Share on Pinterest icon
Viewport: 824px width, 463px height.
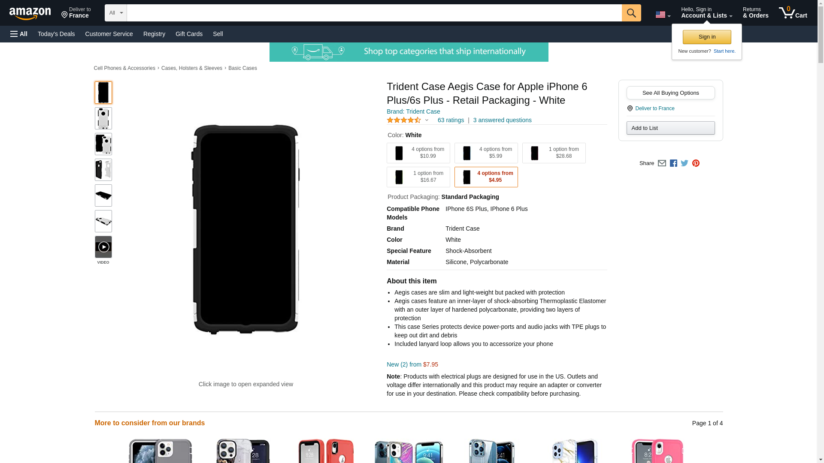(696, 163)
